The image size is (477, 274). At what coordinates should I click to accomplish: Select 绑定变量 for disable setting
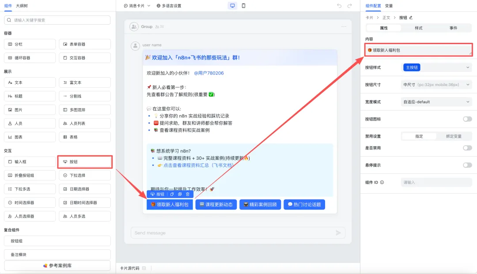[x=454, y=136]
